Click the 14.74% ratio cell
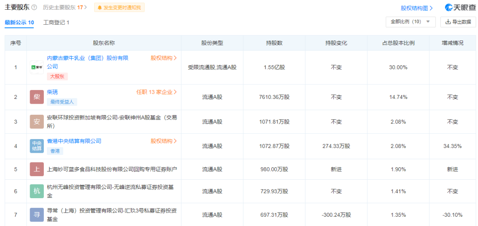Screen dimensions: 478x226 pyautogui.click(x=398, y=98)
